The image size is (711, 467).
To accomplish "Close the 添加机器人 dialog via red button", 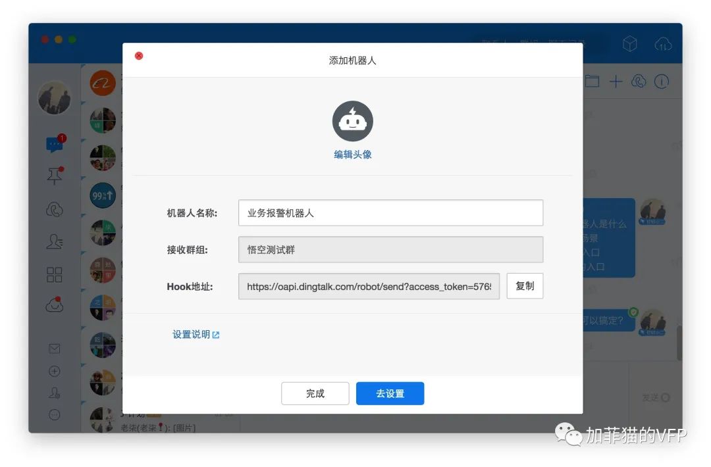I will (x=139, y=56).
